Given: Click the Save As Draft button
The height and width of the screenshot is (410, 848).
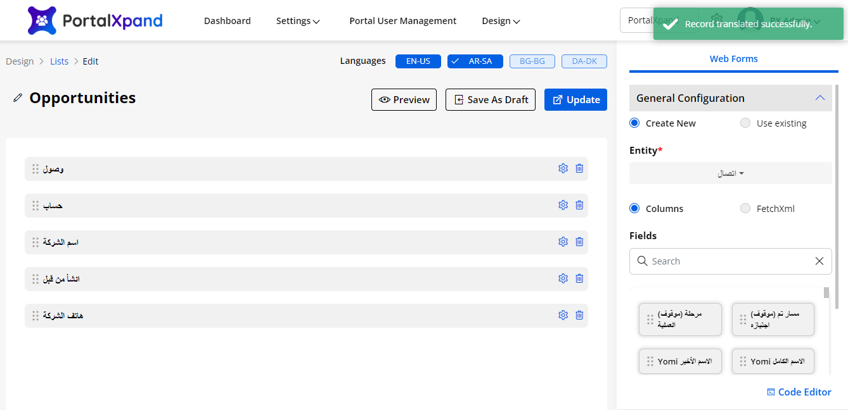Looking at the screenshot, I should coord(491,100).
